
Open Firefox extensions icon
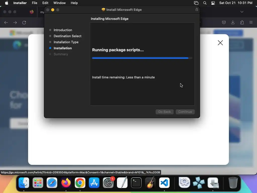pos(242,22)
